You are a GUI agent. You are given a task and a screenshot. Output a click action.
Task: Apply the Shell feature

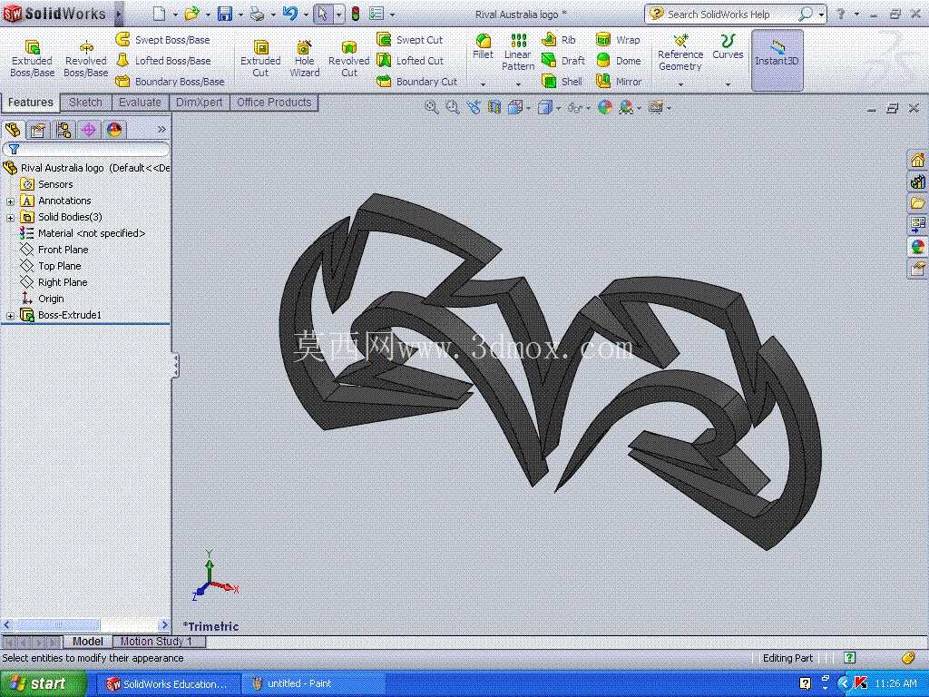(x=562, y=81)
